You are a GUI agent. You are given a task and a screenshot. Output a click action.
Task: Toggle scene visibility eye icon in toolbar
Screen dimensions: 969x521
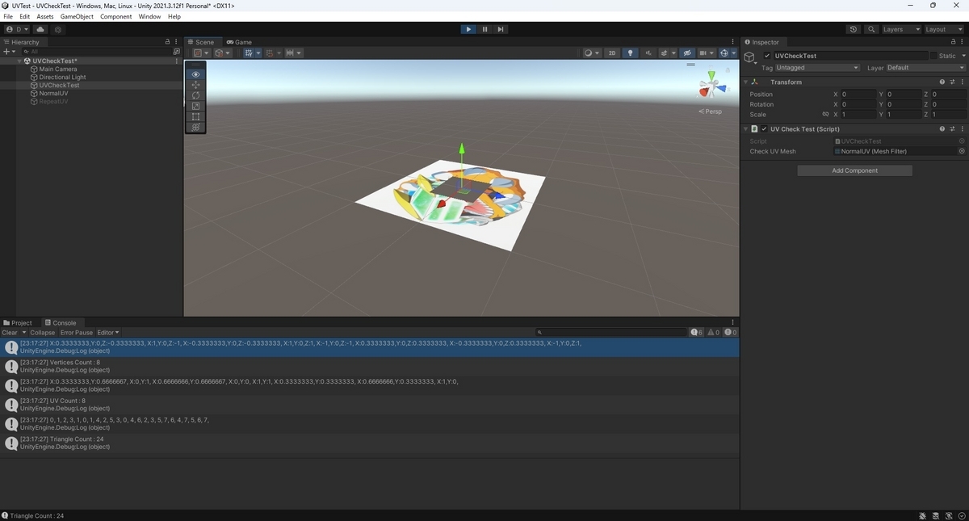tap(687, 53)
